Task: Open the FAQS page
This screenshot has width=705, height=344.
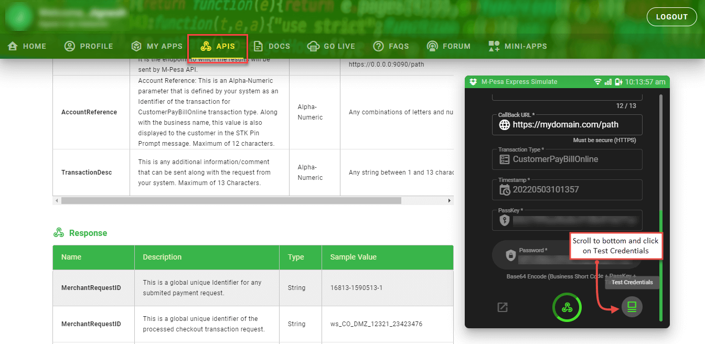Action: pos(391,46)
